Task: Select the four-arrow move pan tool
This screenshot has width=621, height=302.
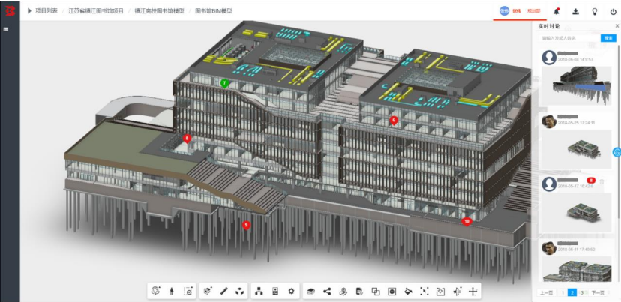Action: point(472,292)
